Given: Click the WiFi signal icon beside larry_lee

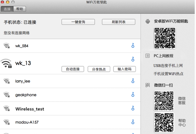Looking at the screenshot, I should [7, 81].
